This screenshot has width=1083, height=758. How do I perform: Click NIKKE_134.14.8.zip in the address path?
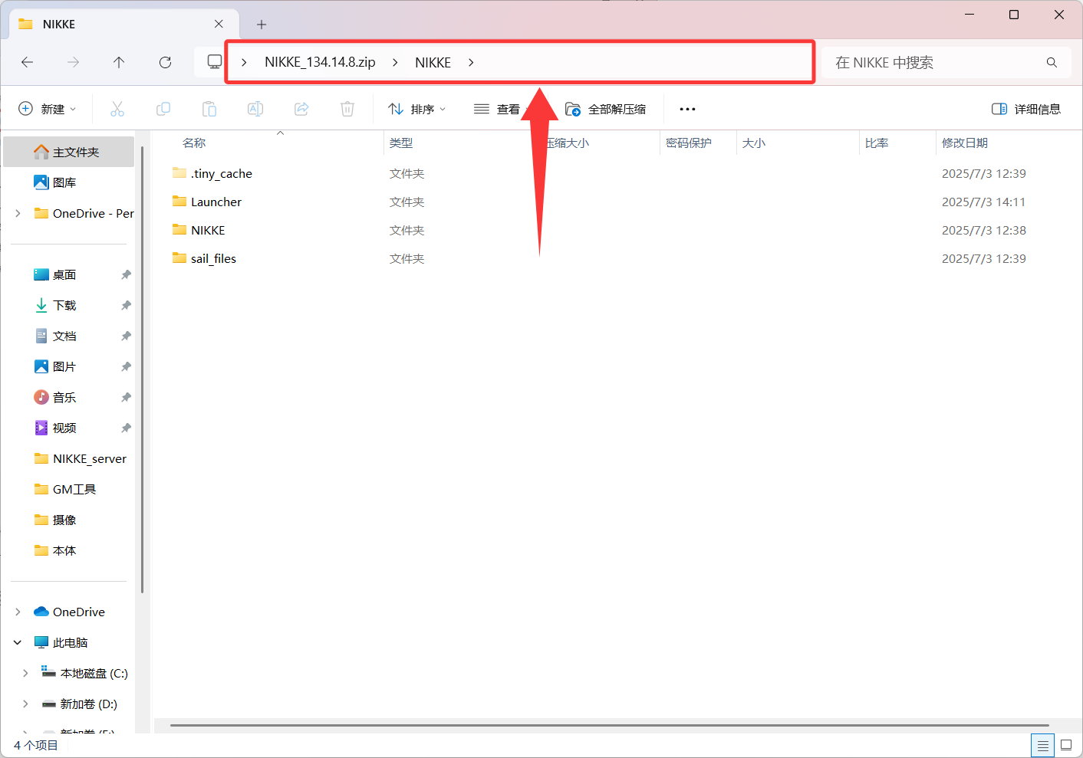point(320,62)
